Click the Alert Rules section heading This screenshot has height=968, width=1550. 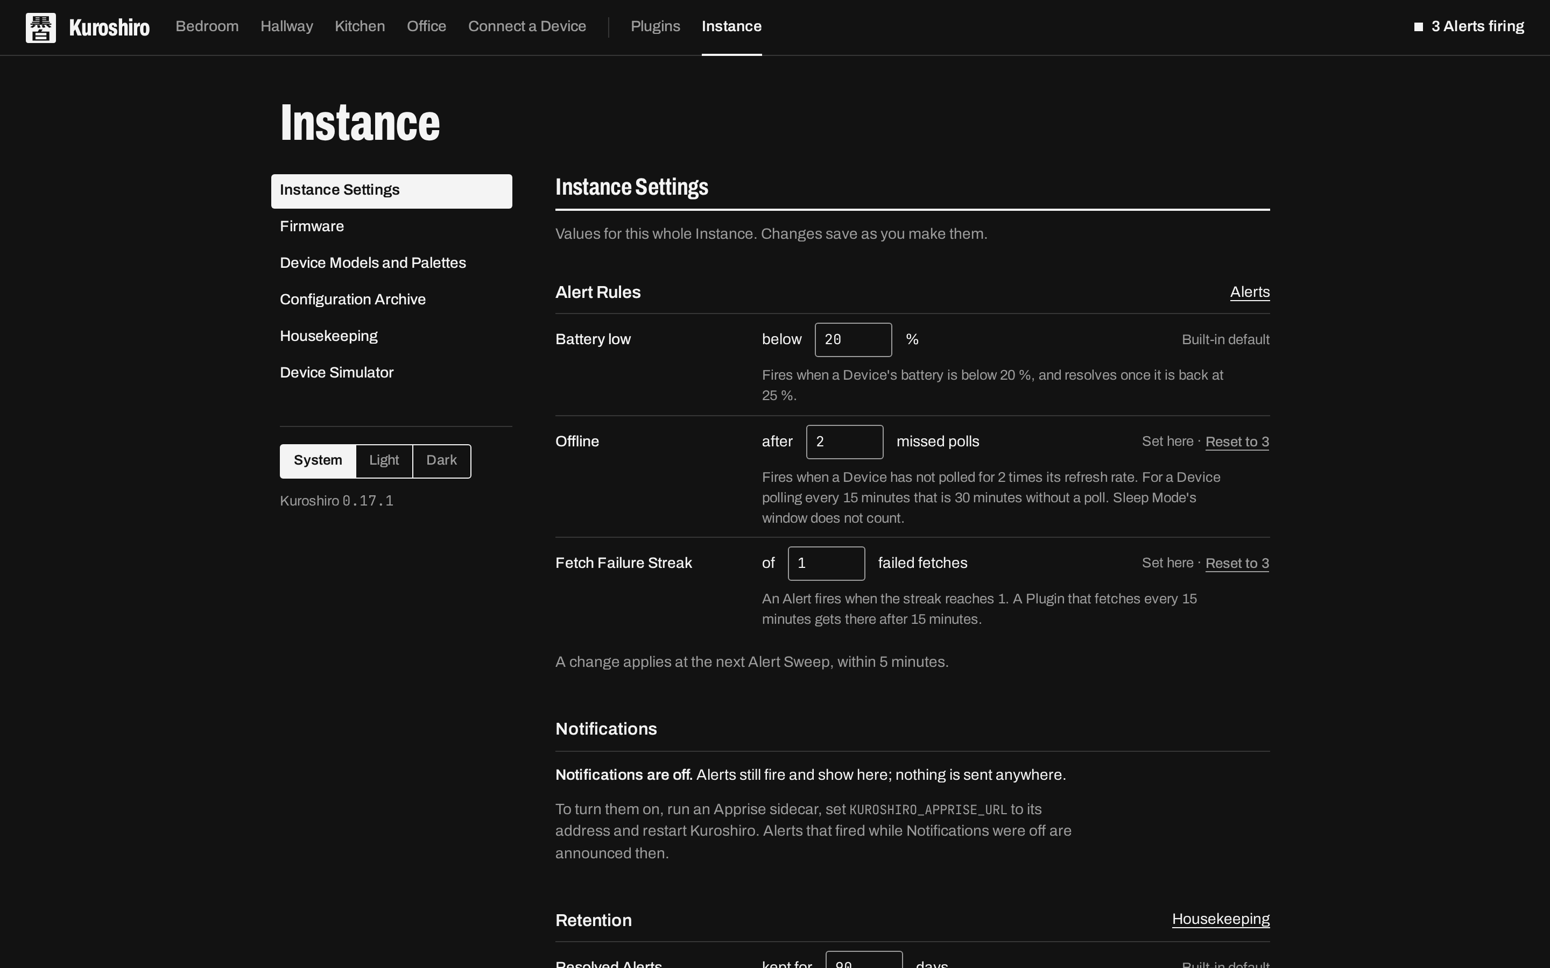(x=597, y=292)
